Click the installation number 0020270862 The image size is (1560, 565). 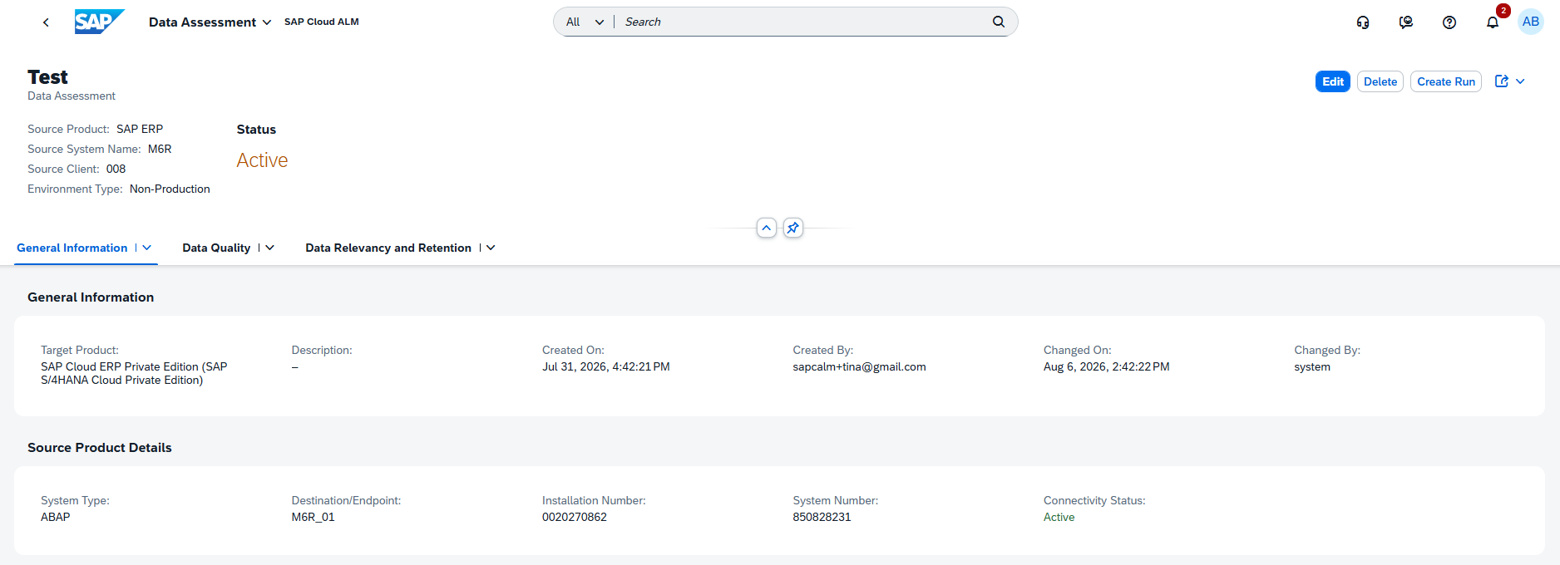575,517
